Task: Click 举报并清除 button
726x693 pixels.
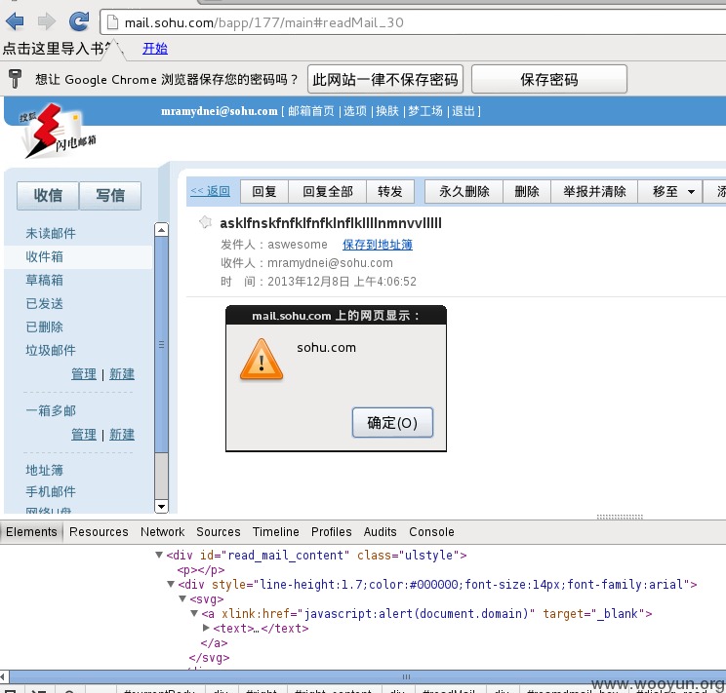Action: (x=594, y=191)
